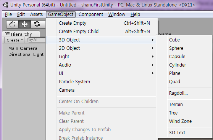Click the disabled Clear Parent item
The image size is (213, 140).
[x=101, y=121]
